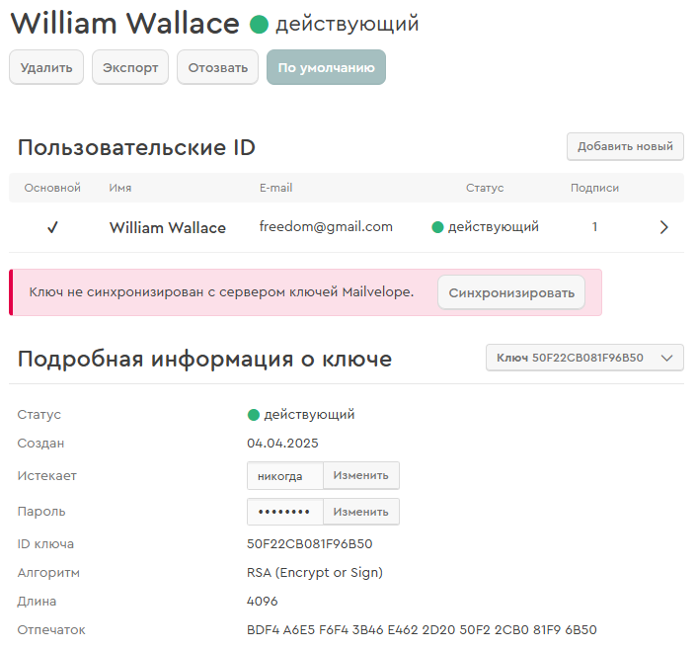Click the green status dot in key details
The height and width of the screenshot is (650, 697).
[253, 415]
